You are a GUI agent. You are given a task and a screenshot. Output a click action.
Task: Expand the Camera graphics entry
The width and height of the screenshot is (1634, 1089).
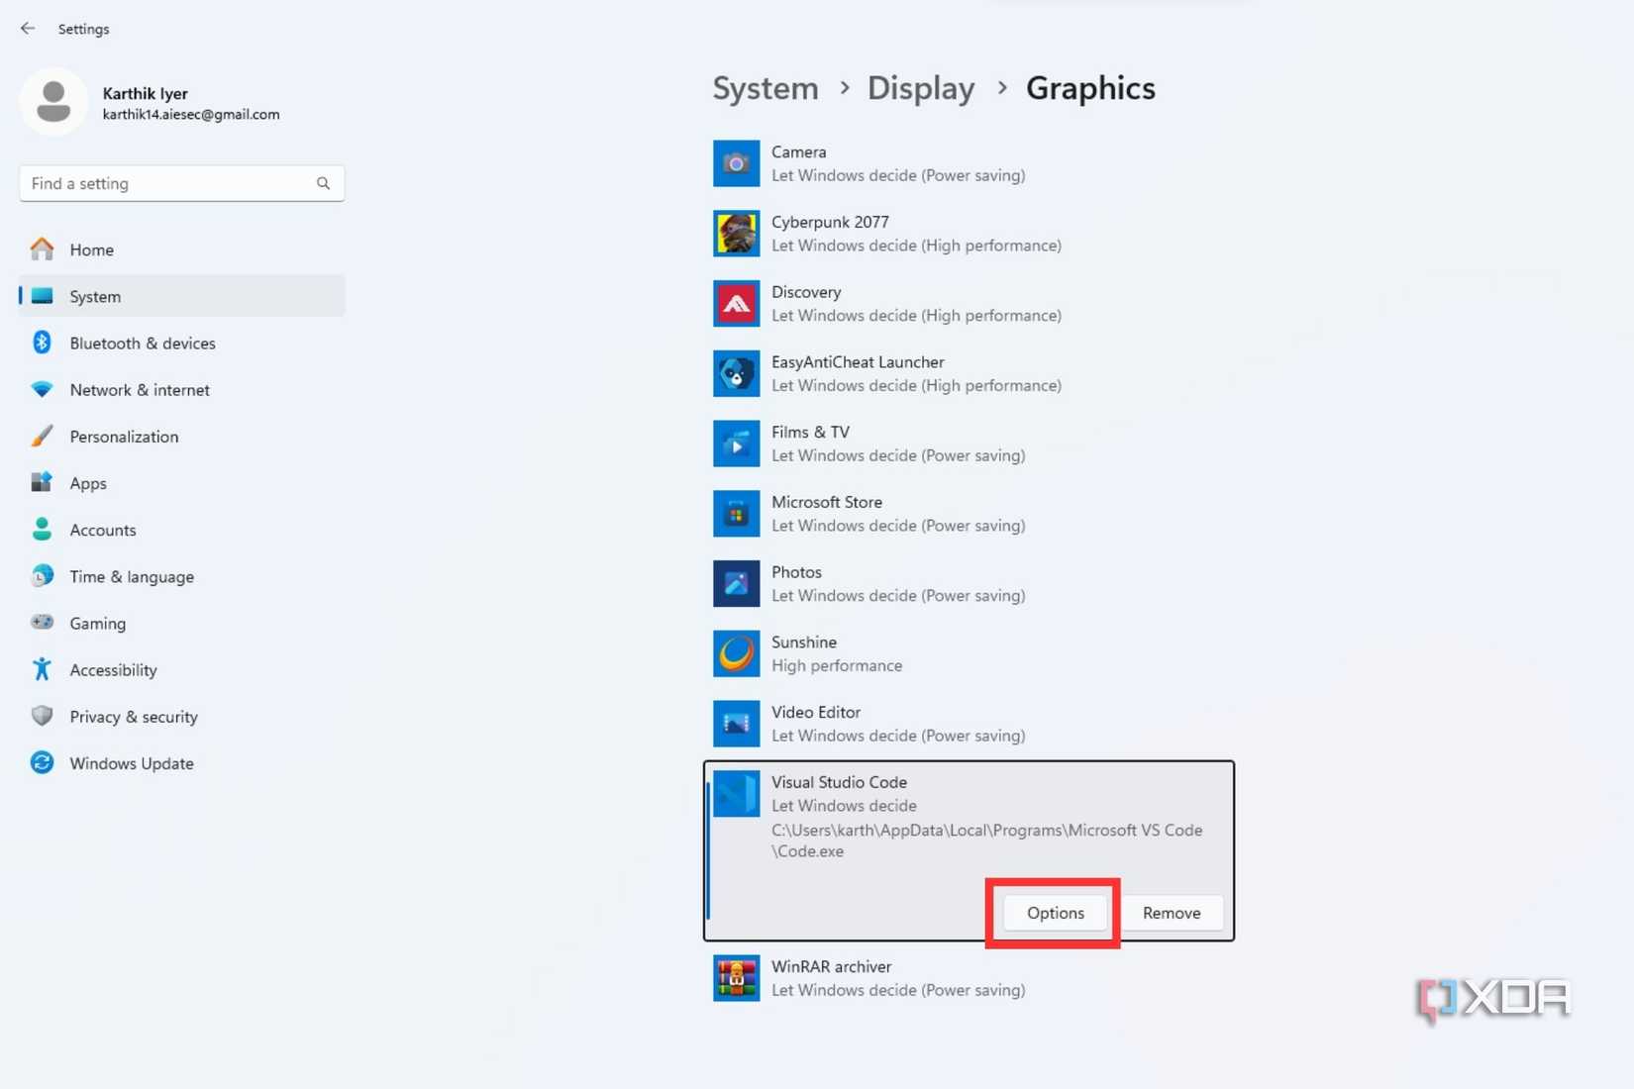(969, 163)
